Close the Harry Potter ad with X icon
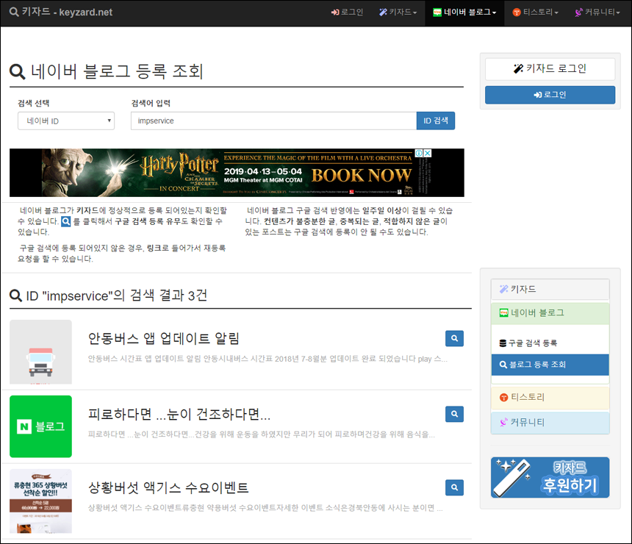Viewport: 632px width, 544px height. [428, 153]
